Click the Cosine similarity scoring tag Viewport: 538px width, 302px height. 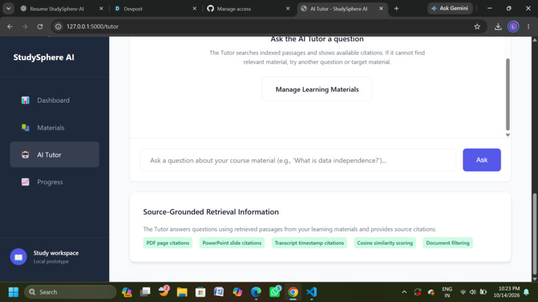point(385,243)
